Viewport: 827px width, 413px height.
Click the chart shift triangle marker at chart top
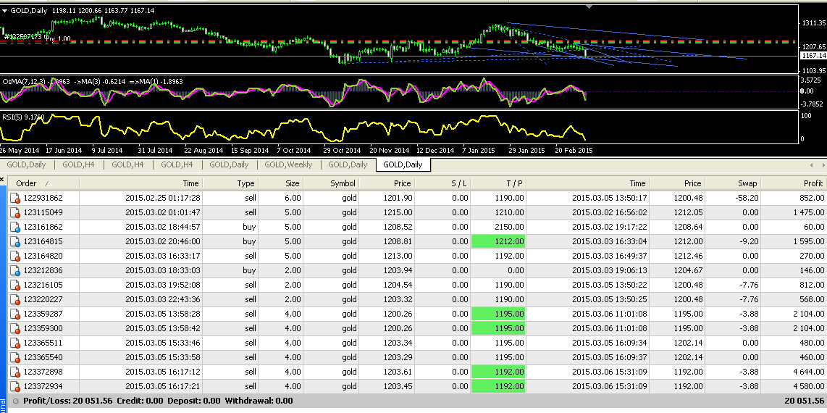pos(589,6)
